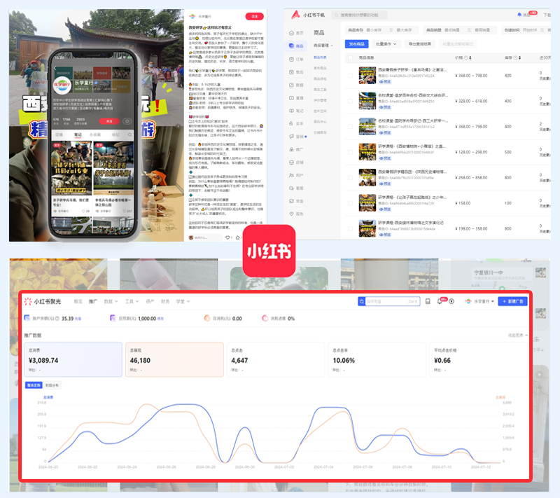The image size is (560, 498).
Task: Open 首页 home icon in 千帆 sidebar
Action: (x=291, y=33)
